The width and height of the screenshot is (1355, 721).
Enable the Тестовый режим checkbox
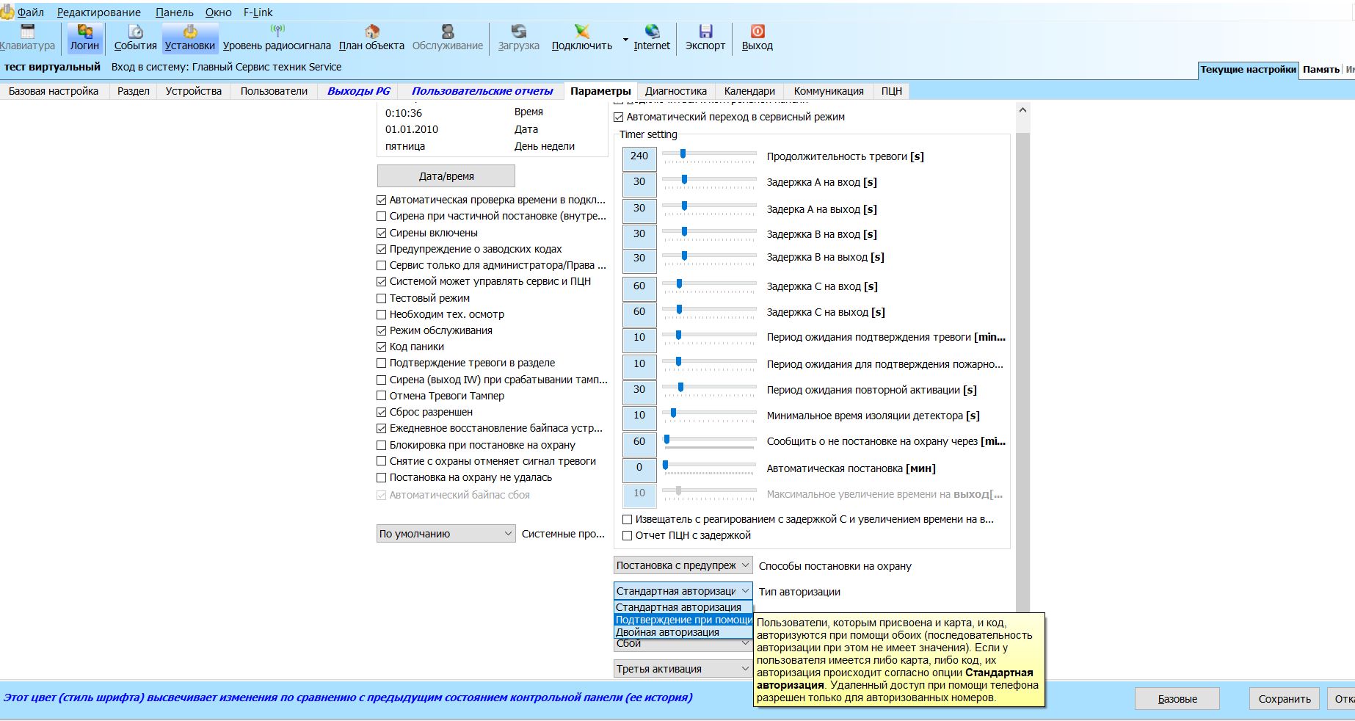[x=382, y=298]
